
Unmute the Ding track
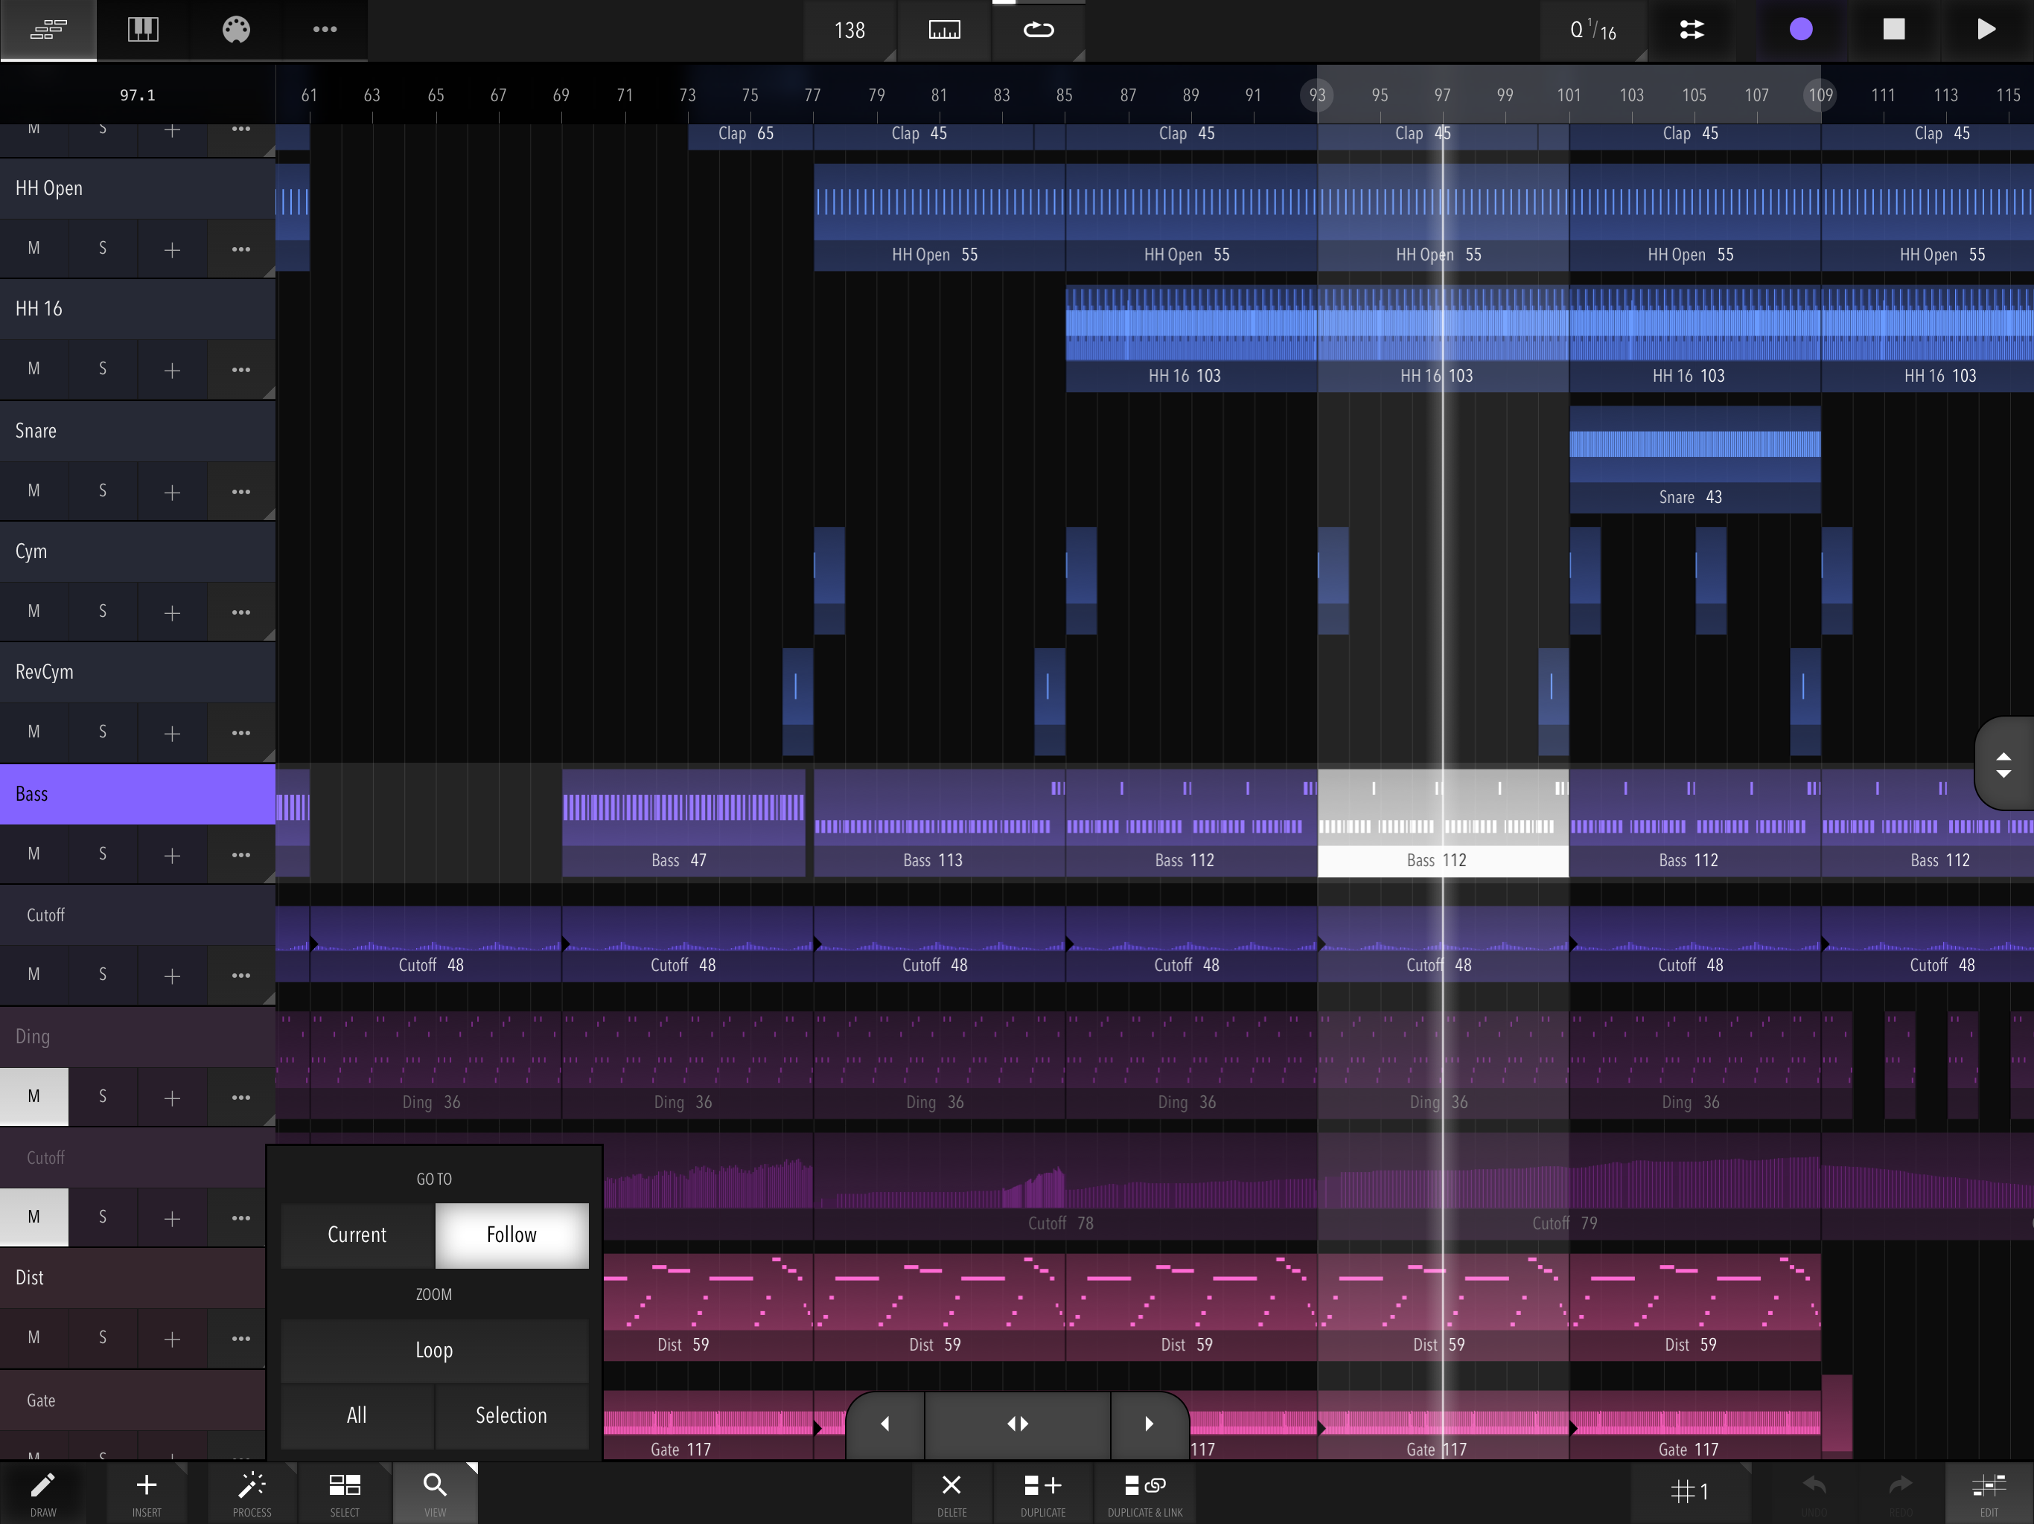34,1095
